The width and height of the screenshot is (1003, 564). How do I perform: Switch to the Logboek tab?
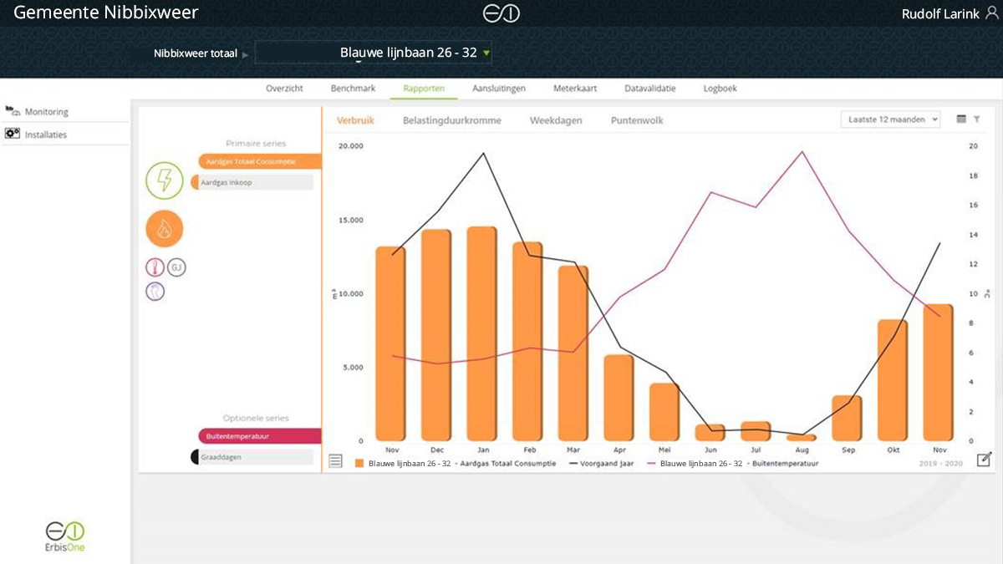720,88
